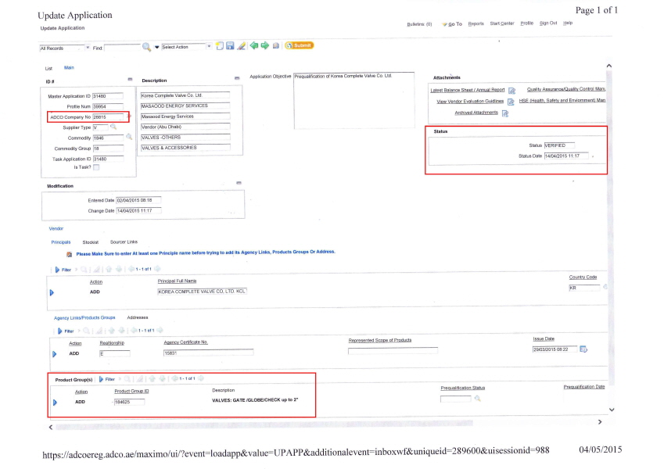Open View Vendor Evaluation Guidelines link
Viewport: 664px width, 469px height.
tap(469, 102)
